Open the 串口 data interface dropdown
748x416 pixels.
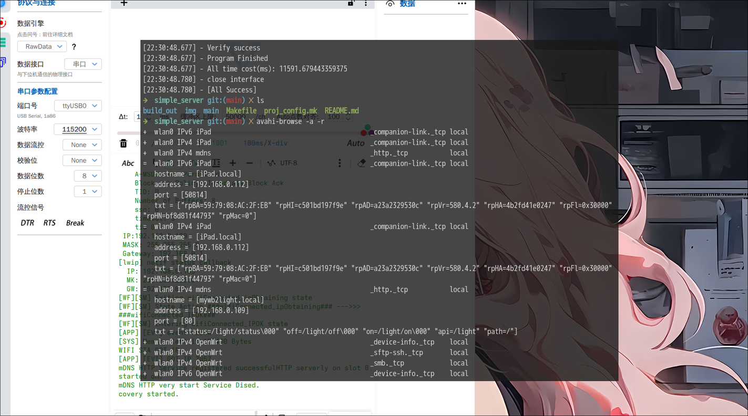[x=83, y=64]
